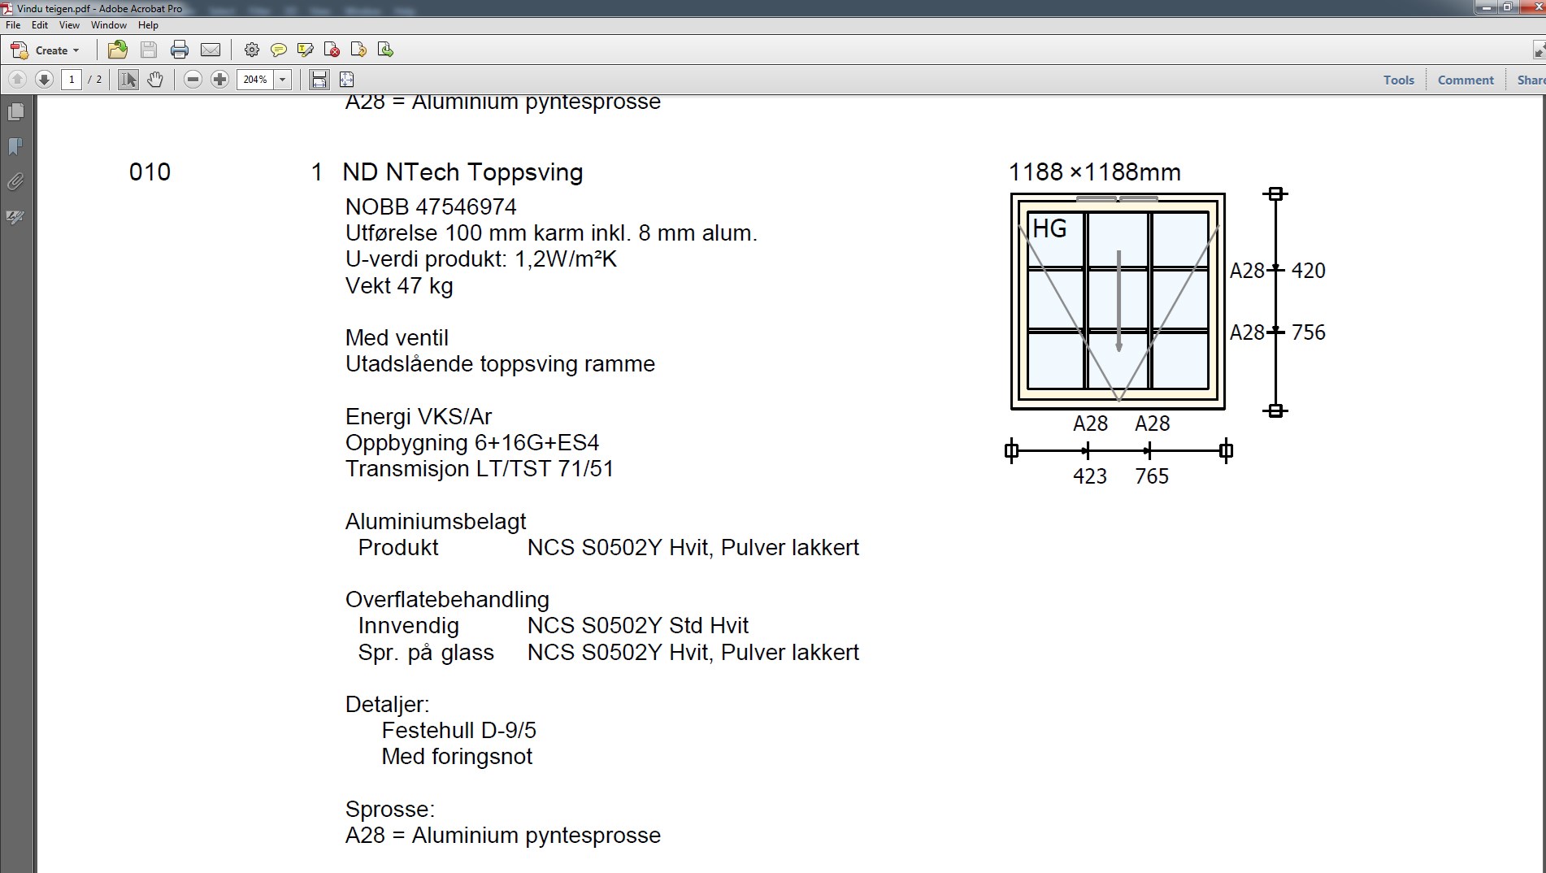1546x873 pixels.
Task: Open the zoom percentage dropdown arrow
Action: [x=283, y=80]
